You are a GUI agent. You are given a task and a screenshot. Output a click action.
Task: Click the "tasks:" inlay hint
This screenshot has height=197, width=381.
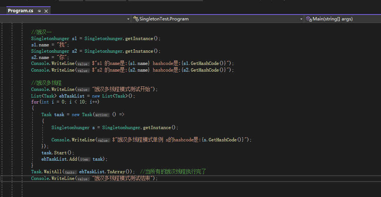pos(70,172)
